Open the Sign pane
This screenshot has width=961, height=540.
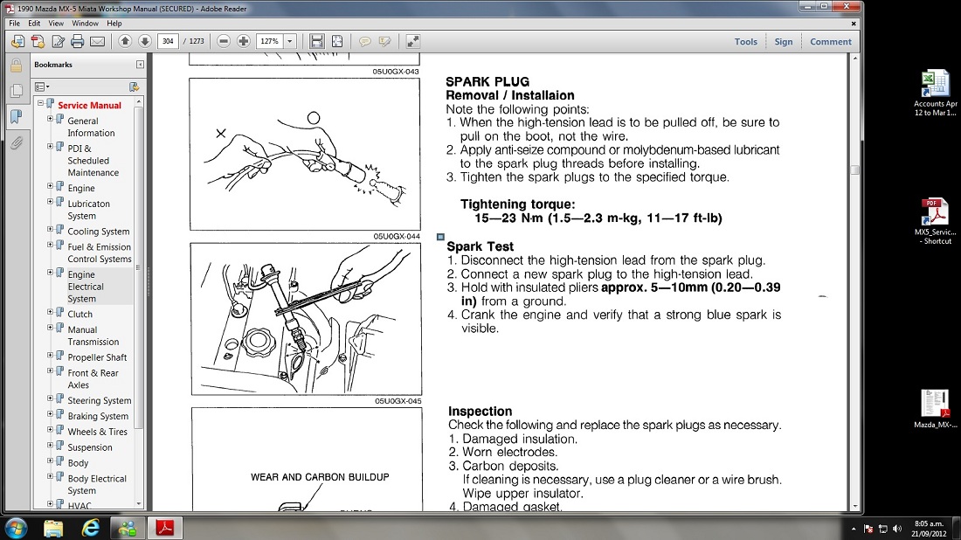tap(784, 42)
